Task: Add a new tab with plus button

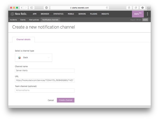Action: click(149, 9)
